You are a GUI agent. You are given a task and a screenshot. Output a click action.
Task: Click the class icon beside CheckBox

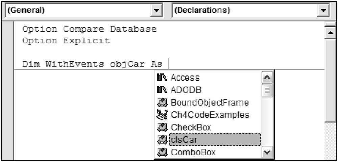click(x=162, y=128)
